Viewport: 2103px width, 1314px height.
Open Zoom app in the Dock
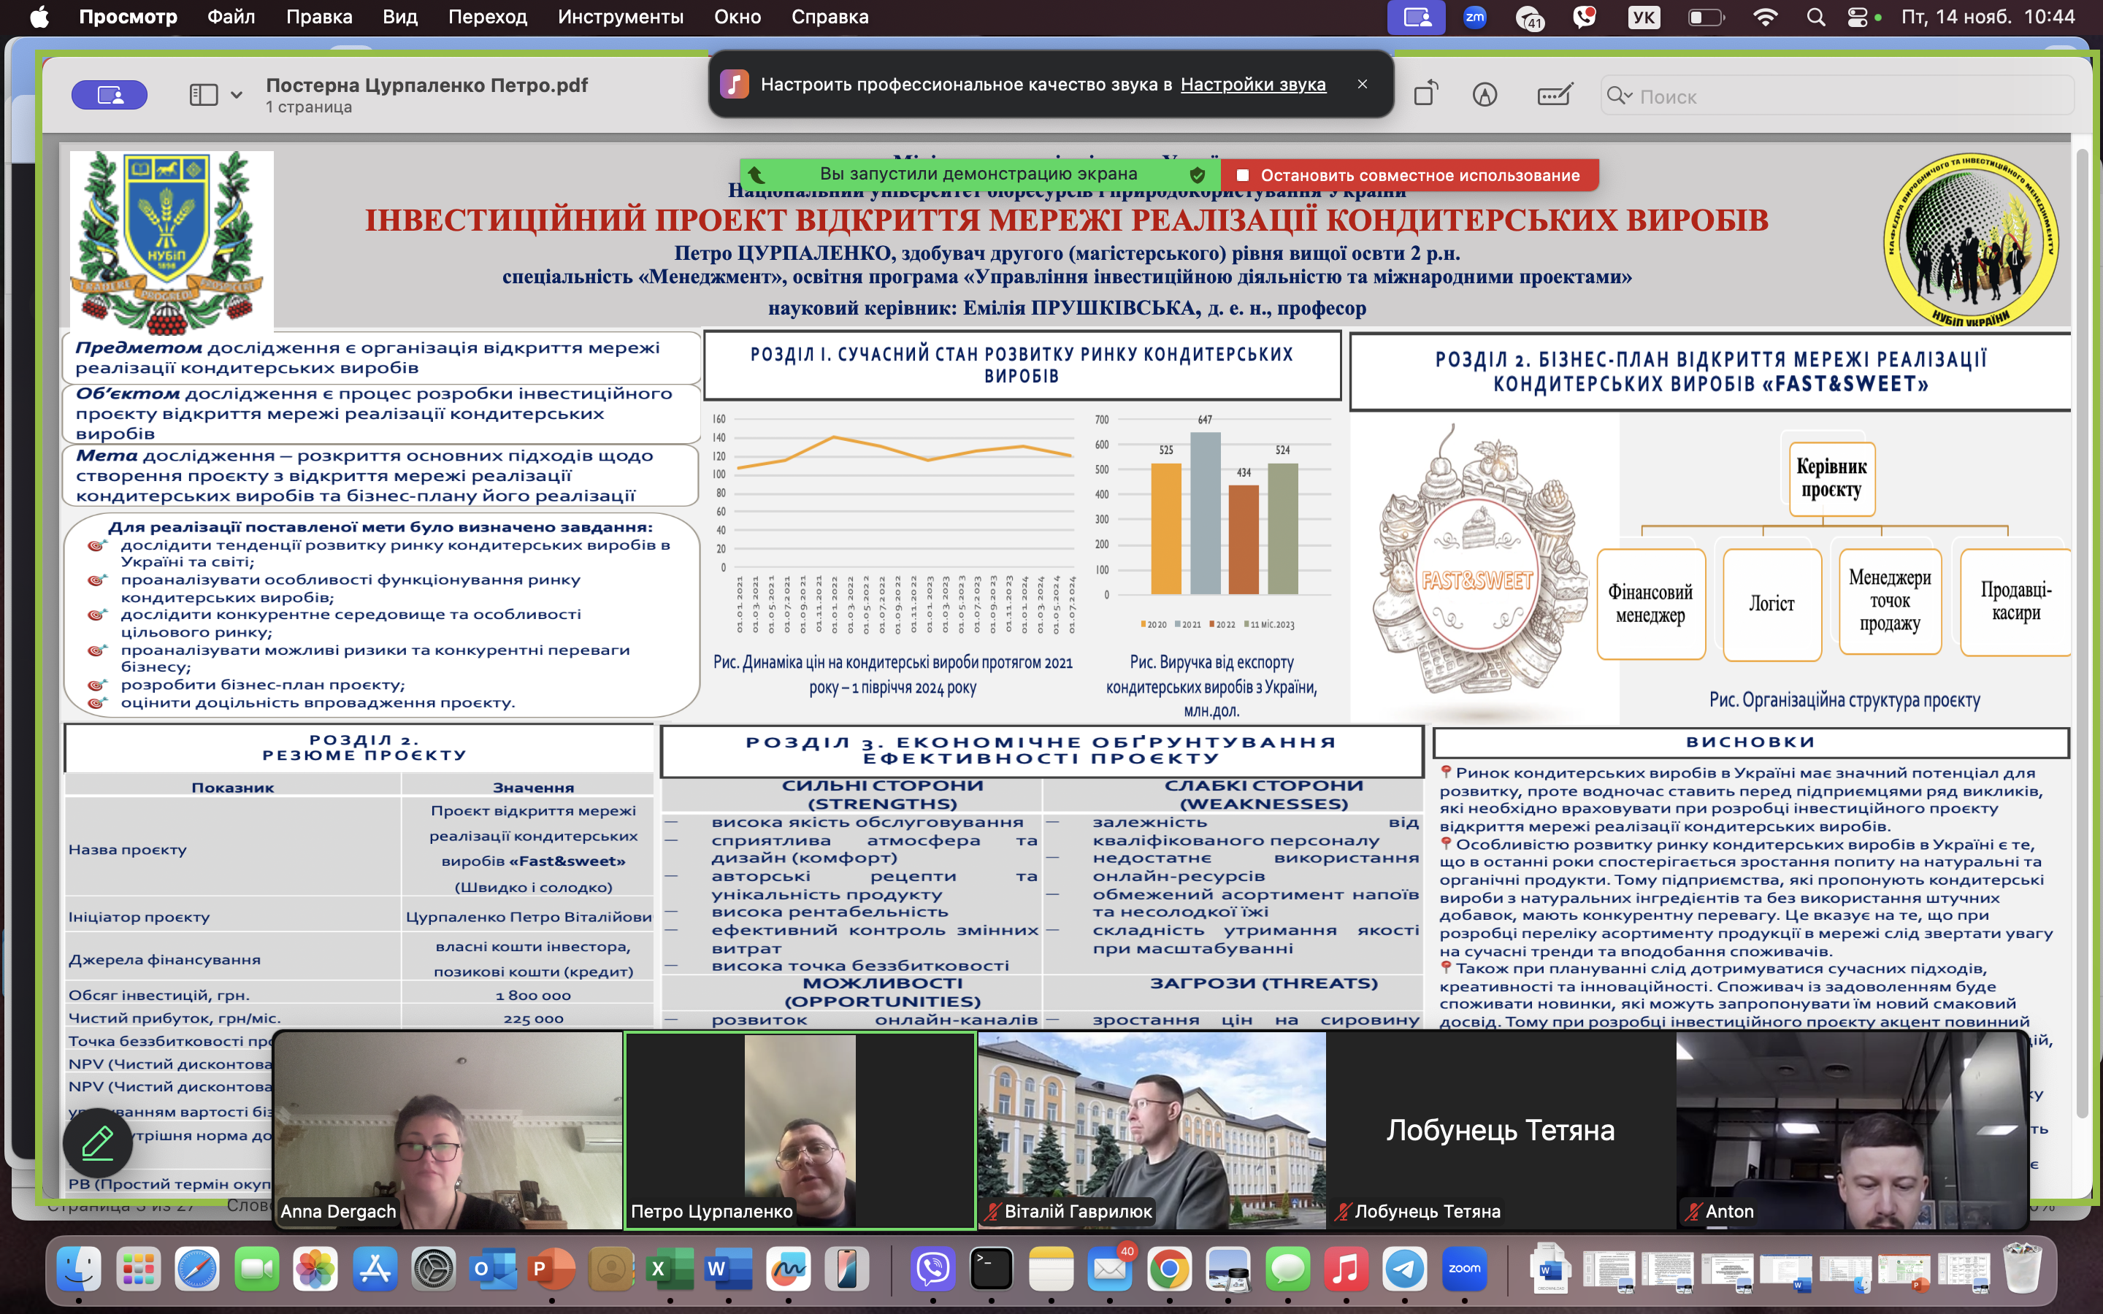(x=1463, y=1269)
